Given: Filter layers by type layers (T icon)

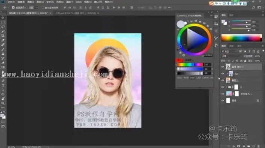Looking at the screenshot, I should click(249, 51).
